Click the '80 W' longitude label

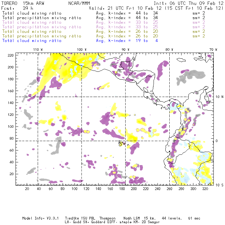169,50
